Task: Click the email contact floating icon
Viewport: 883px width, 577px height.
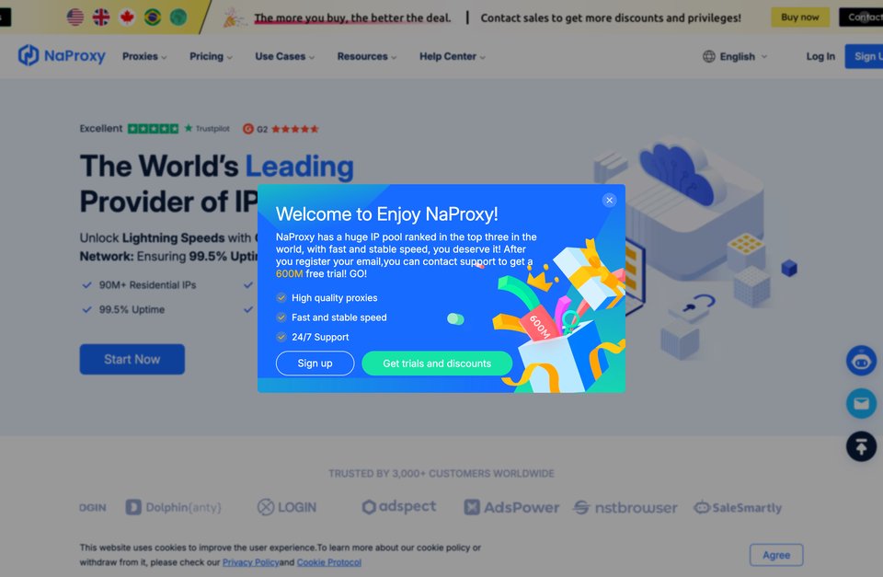Action: [861, 403]
